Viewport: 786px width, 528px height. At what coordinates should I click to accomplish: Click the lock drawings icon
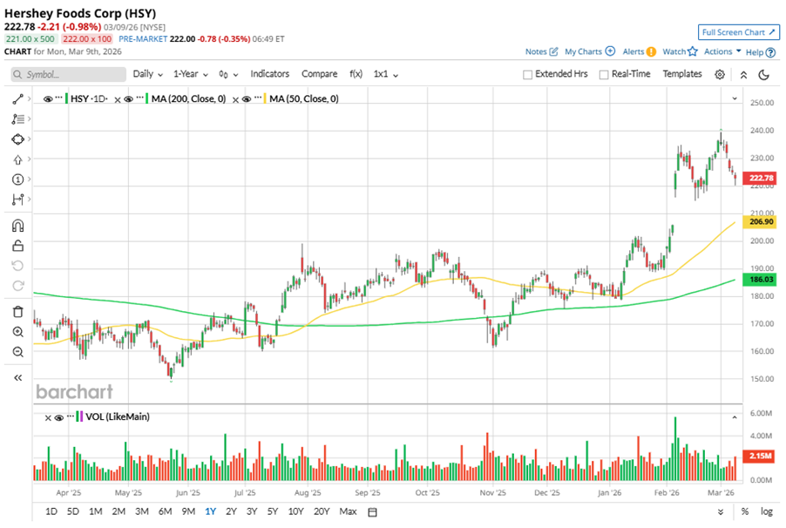pyautogui.click(x=17, y=246)
